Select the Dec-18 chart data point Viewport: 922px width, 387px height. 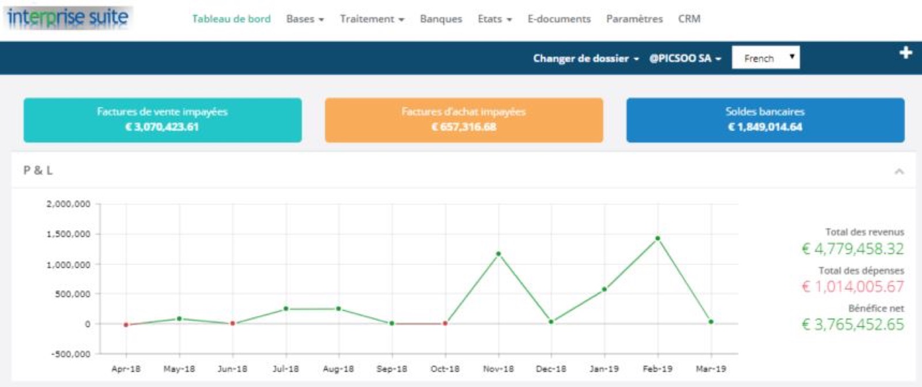[551, 322]
